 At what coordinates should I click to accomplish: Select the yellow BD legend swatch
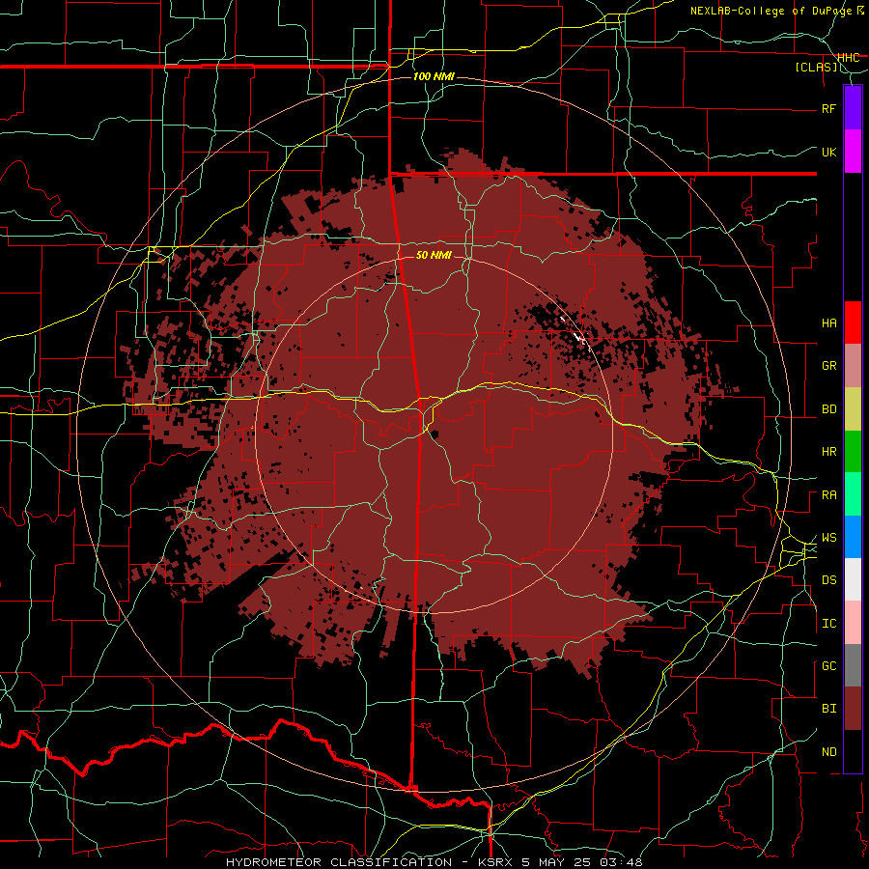point(853,409)
